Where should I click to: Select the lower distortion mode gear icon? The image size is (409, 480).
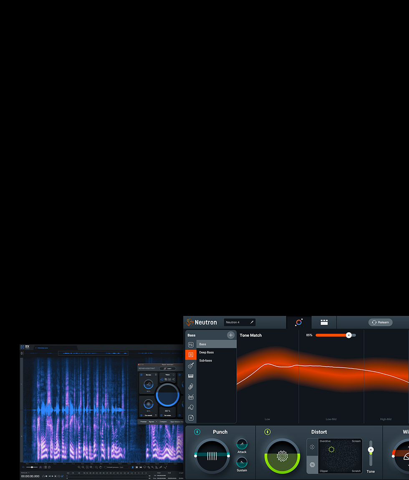tap(312, 465)
